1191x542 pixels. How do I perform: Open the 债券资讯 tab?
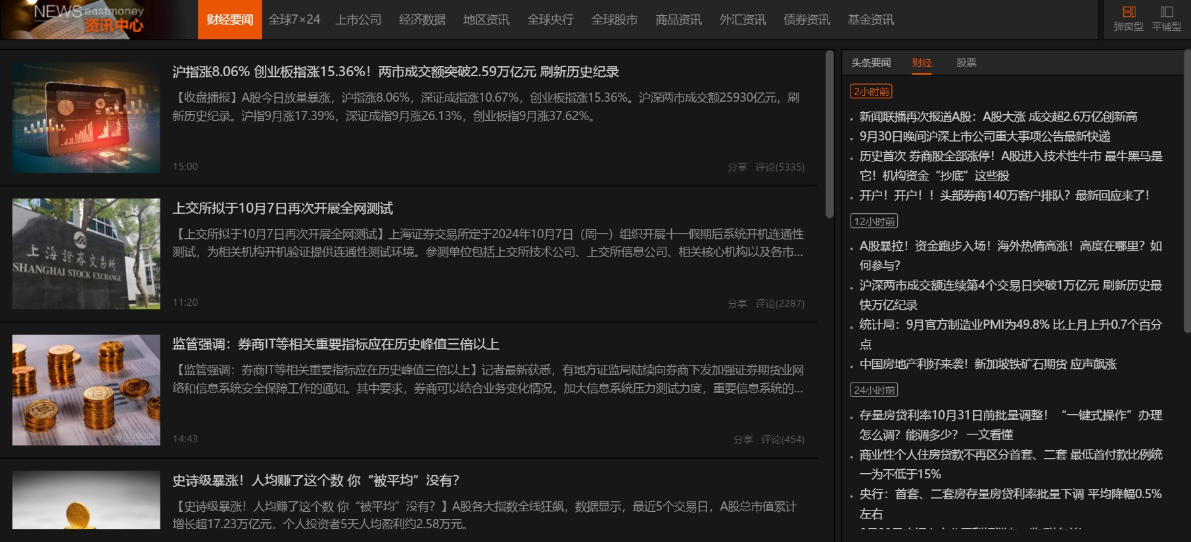point(806,20)
